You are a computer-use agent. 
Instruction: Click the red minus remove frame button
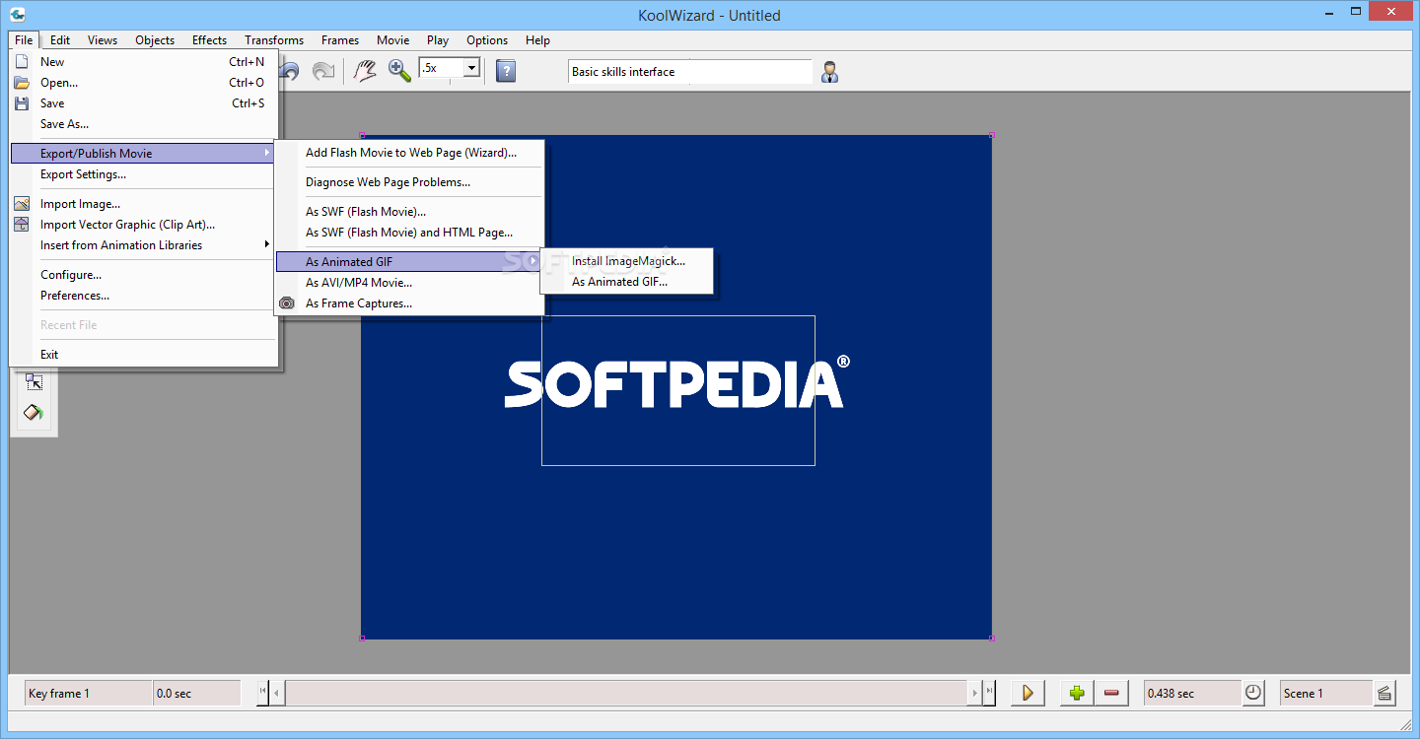pos(1111,693)
